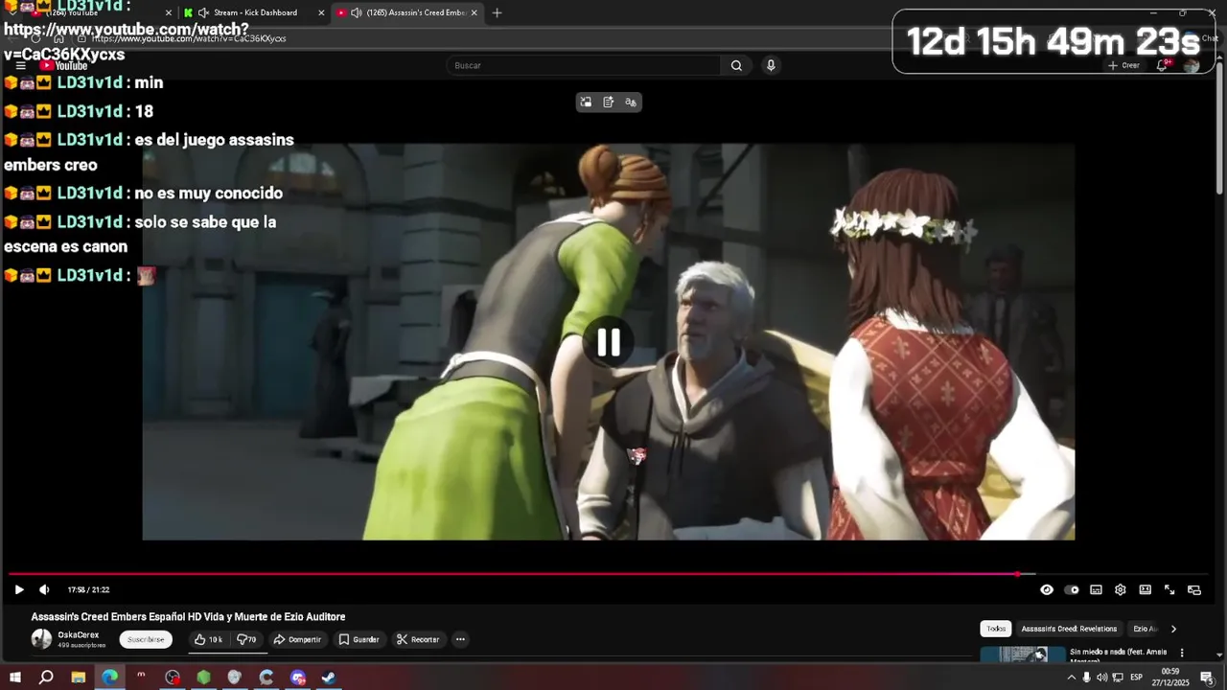Viewport: 1227px width, 690px height.
Task: Mute the video with the speaker icon
Action: [x=44, y=589]
